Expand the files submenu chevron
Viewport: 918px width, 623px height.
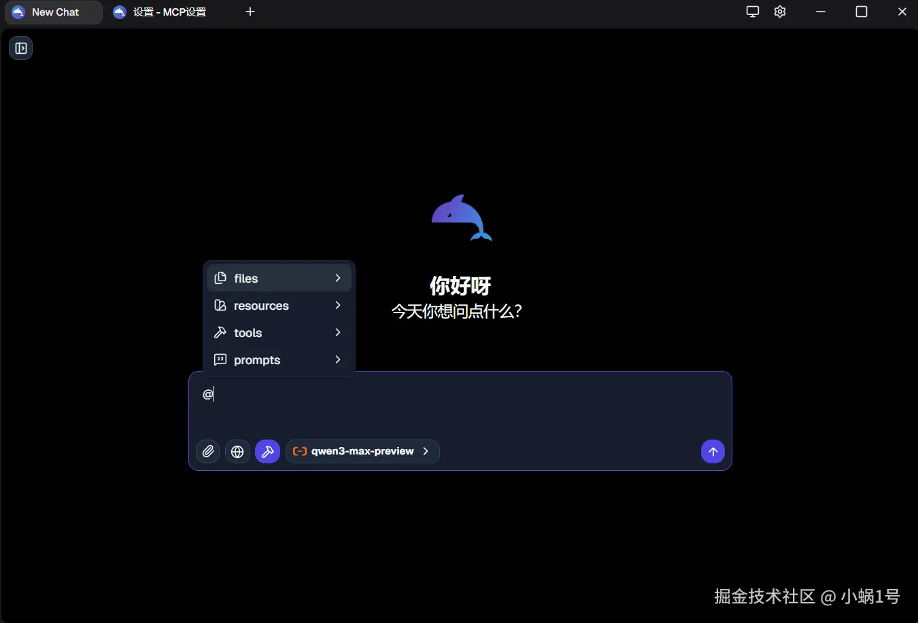[337, 278]
